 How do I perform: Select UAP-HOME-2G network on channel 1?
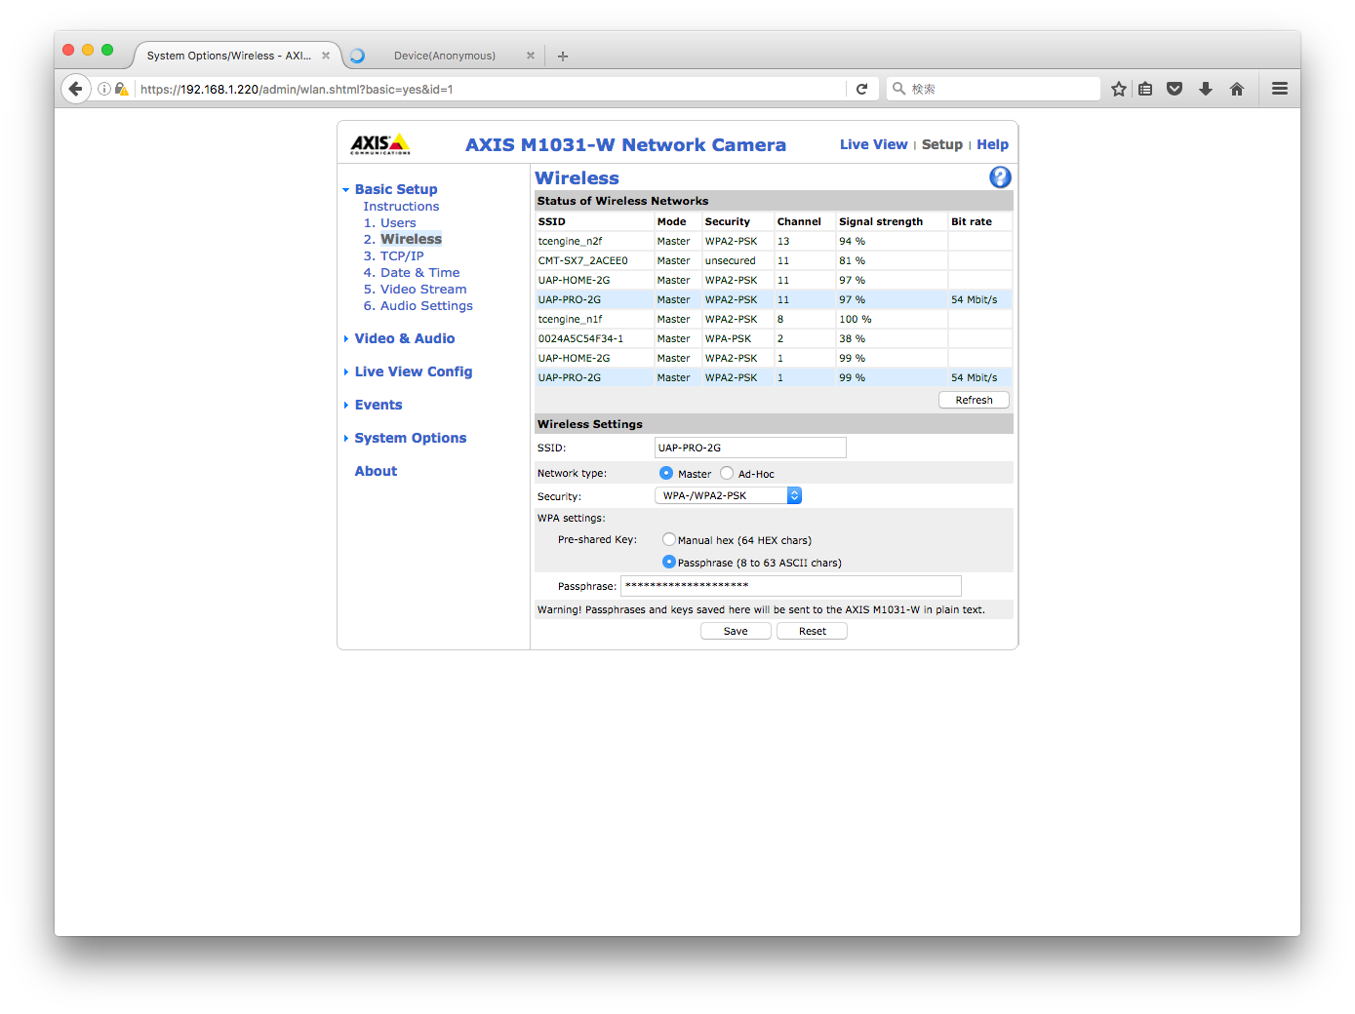click(774, 358)
